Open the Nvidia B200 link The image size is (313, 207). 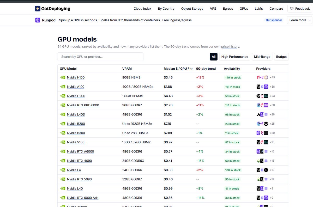[76, 124]
